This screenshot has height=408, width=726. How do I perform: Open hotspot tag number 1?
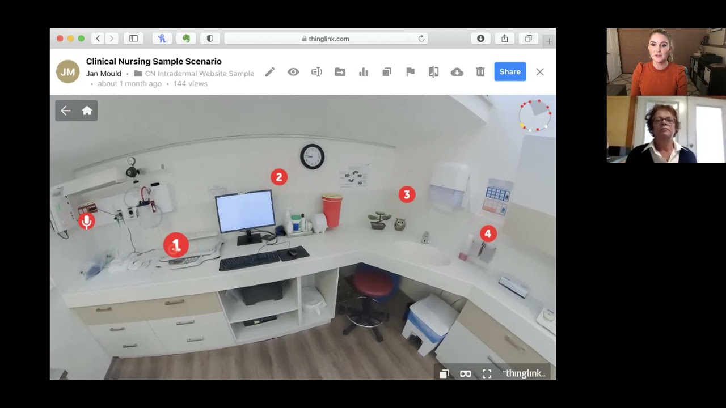(176, 245)
